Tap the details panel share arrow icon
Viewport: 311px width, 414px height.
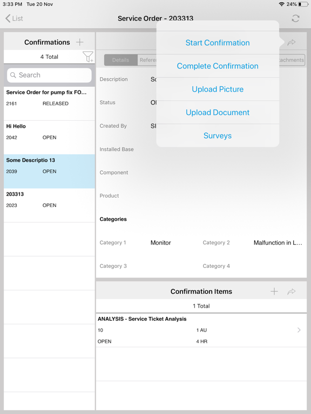[x=292, y=42]
